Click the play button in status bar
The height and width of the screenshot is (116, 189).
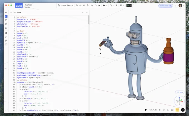[x=146, y=110]
